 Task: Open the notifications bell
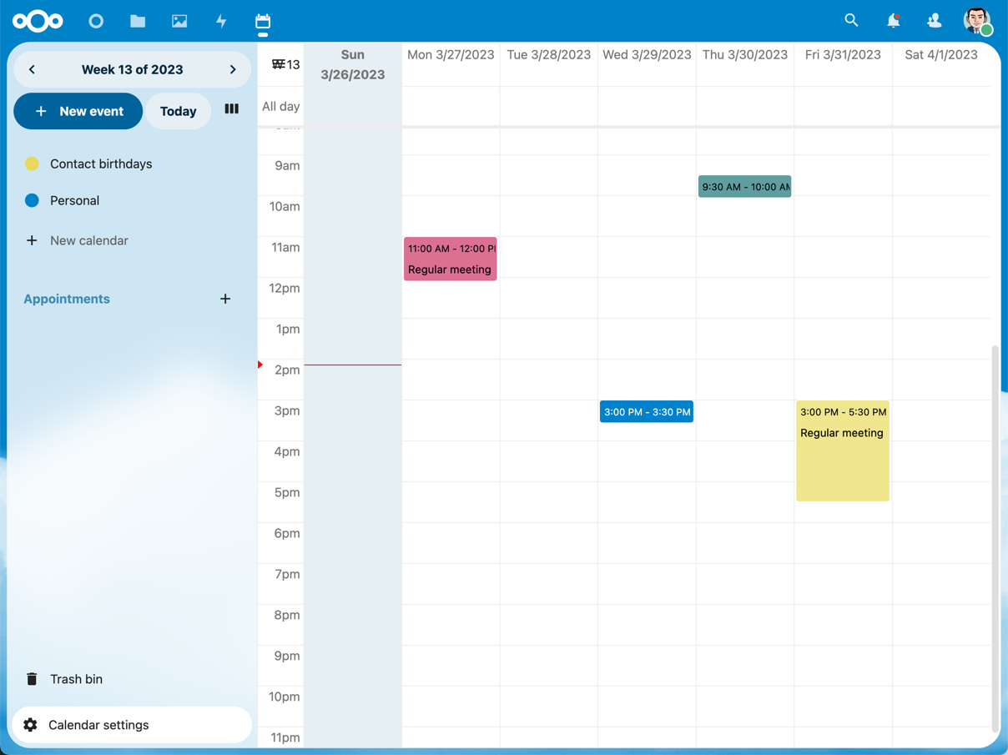tap(893, 21)
